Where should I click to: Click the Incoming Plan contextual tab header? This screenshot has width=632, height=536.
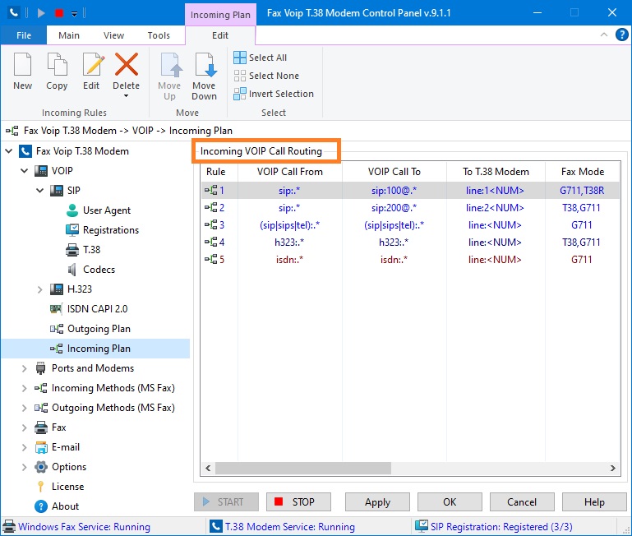tap(220, 15)
